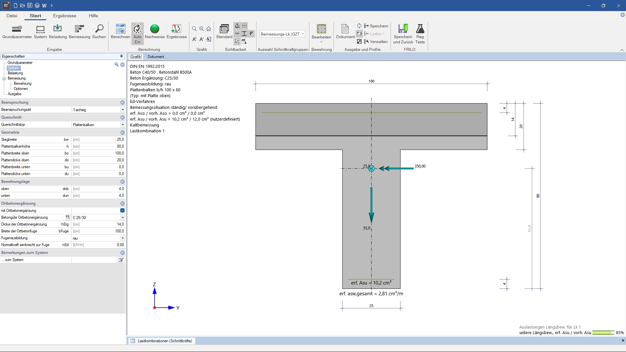Select Bewehrung in the properties tree
Screen dimensions: 626x352
pyautogui.click(x=22, y=83)
